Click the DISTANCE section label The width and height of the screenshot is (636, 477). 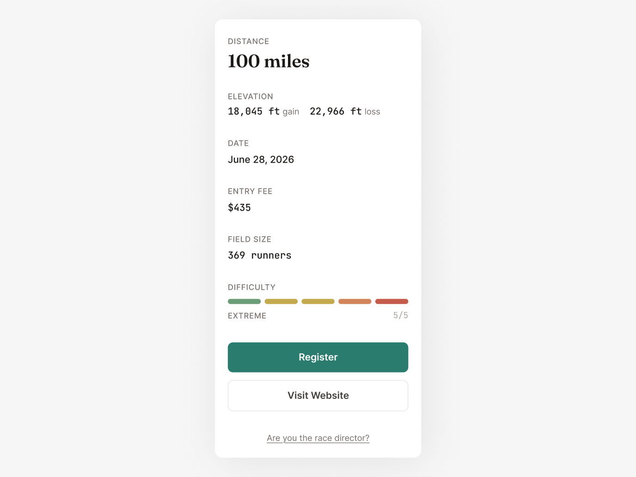point(248,41)
